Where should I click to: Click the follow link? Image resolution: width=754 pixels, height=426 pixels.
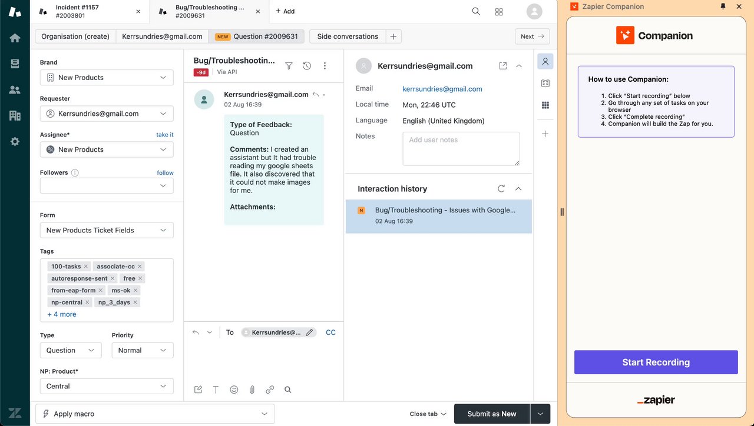[x=166, y=173]
